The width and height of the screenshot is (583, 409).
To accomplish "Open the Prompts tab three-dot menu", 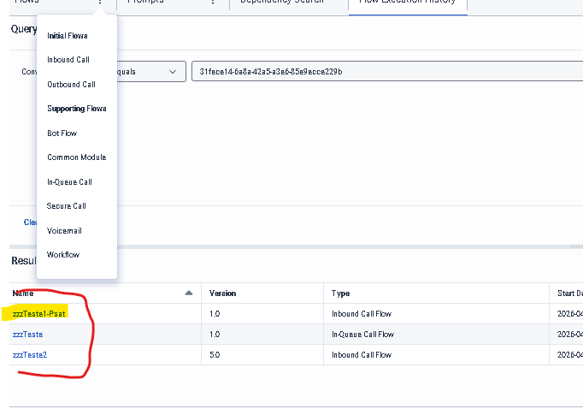I will 213,3.
